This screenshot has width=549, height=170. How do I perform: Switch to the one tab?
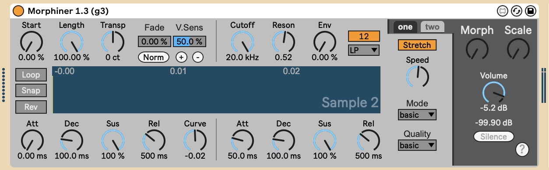[405, 27]
